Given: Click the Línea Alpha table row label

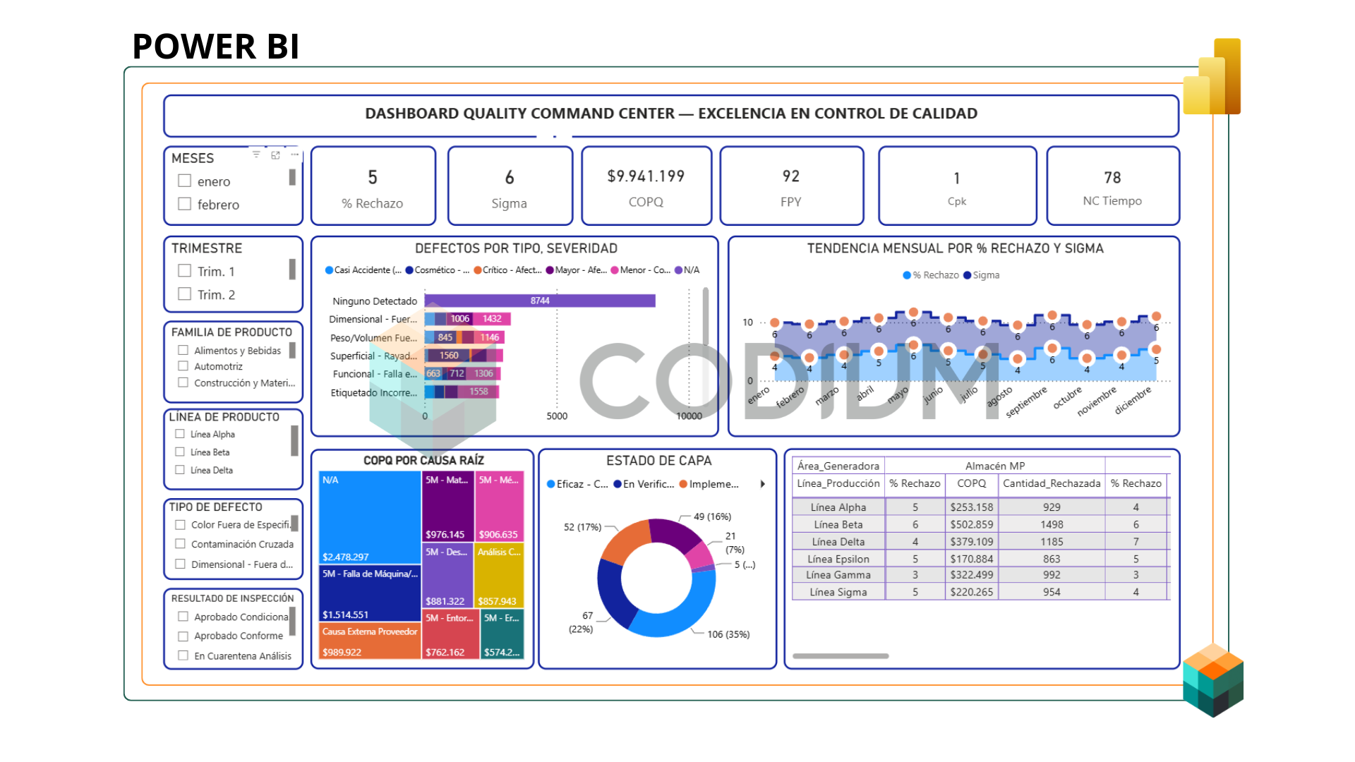Looking at the screenshot, I should pyautogui.click(x=838, y=507).
